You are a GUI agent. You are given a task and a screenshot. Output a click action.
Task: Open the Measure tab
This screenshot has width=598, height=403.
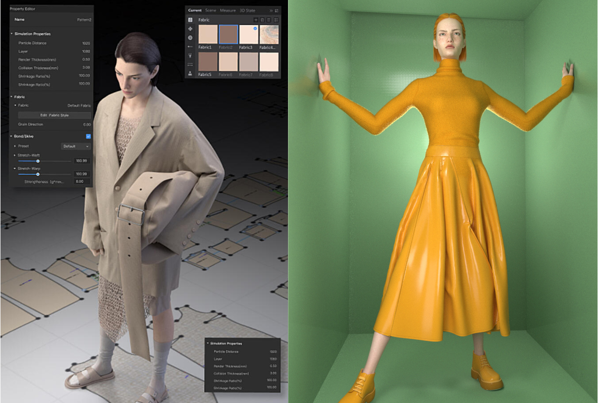[x=228, y=10]
